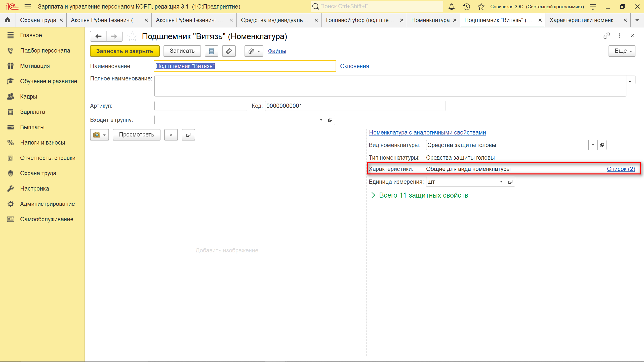Open the Единица измерения dropdown arrow

[x=501, y=182]
